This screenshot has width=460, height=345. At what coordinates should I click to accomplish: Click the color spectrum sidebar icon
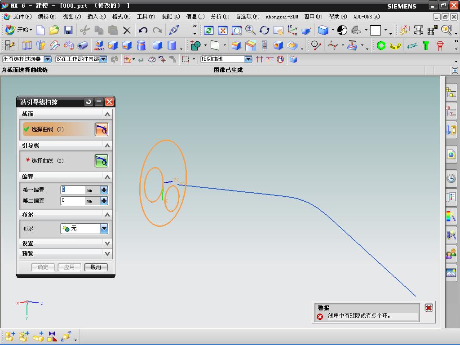451,216
